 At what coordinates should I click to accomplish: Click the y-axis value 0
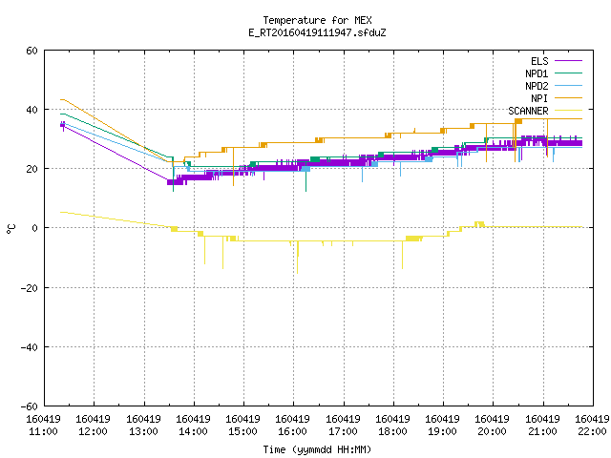tap(35, 228)
